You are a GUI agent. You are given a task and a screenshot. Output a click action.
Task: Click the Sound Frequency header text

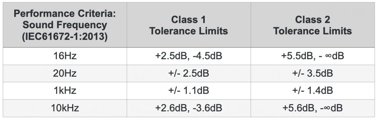[x=65, y=25]
